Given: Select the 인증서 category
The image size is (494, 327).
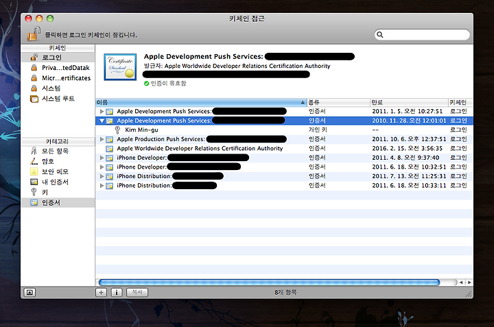Looking at the screenshot, I should point(58,202).
